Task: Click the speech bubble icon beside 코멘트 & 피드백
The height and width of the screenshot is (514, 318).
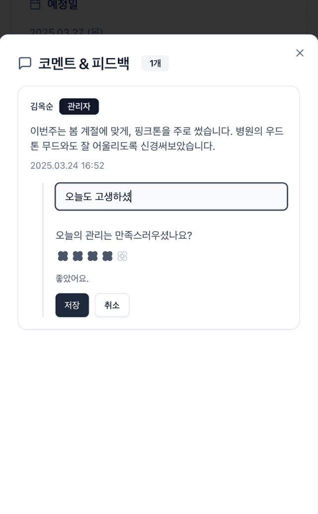Action: pos(25,63)
